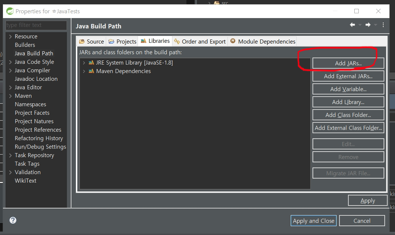This screenshot has width=395, height=235.
Task: Expand JRE System Library node
Action: click(84, 63)
